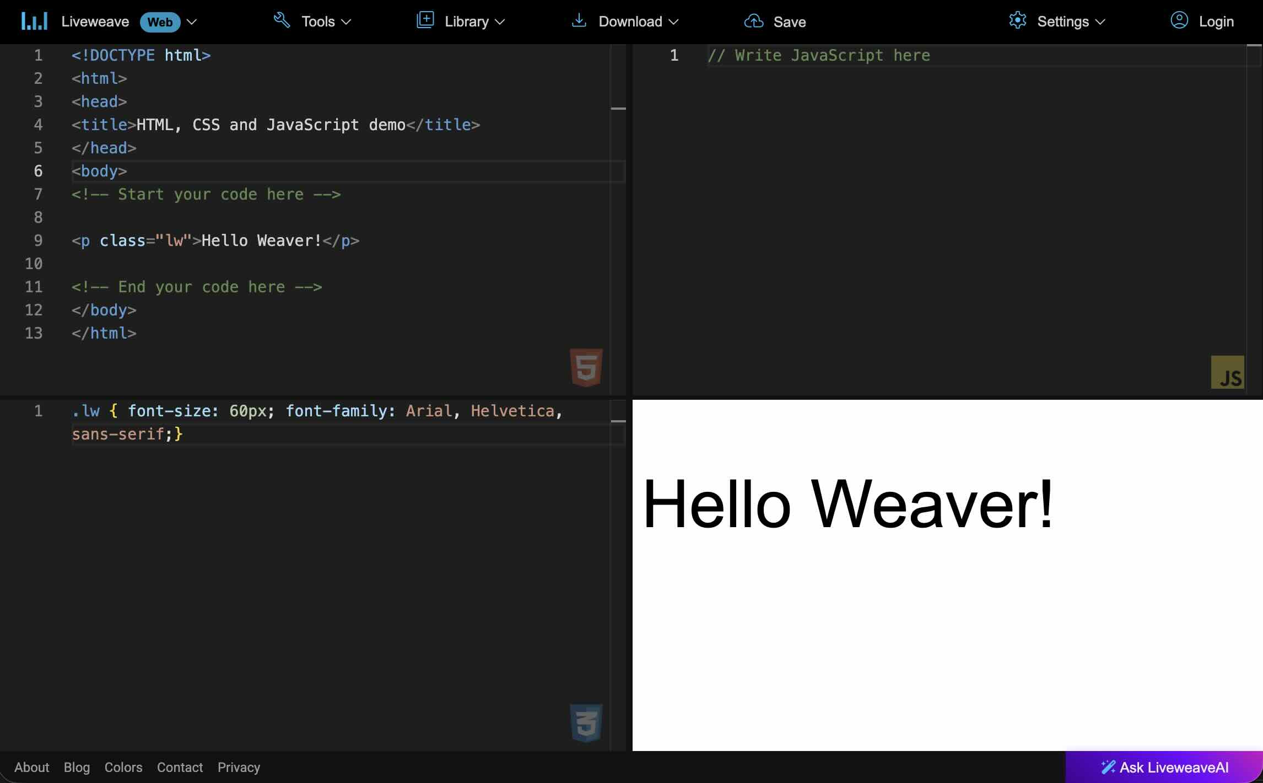Expand the chevron beside Web badge

(192, 22)
